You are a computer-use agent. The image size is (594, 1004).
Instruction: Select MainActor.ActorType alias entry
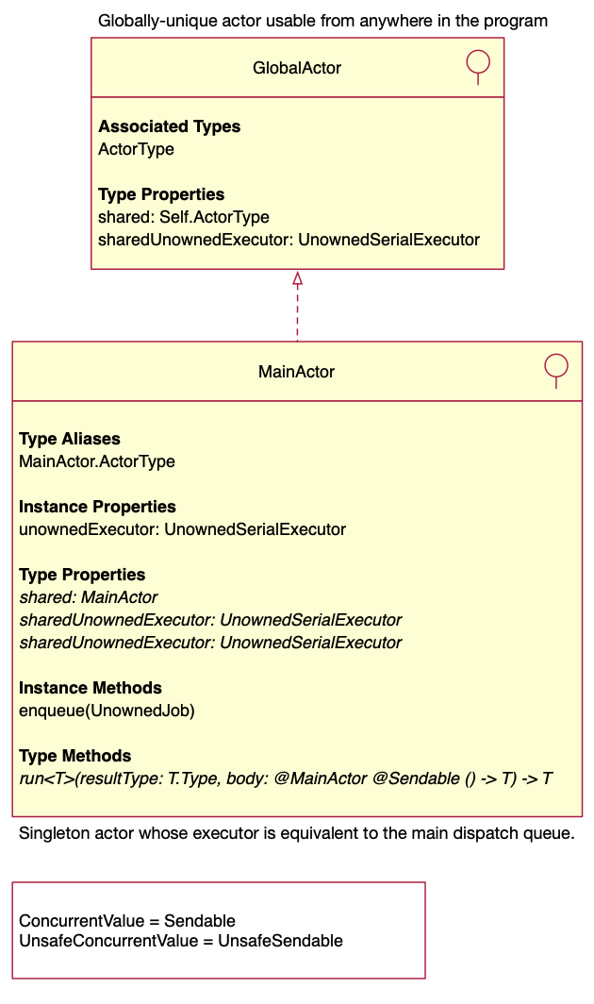coord(97,461)
